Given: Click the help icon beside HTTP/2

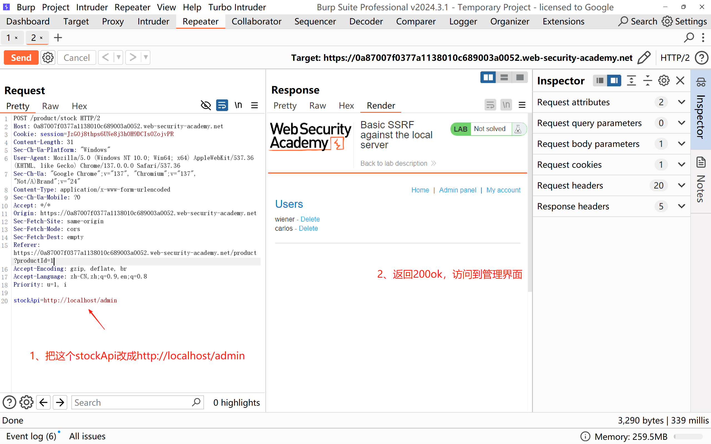Looking at the screenshot, I should pyautogui.click(x=701, y=57).
